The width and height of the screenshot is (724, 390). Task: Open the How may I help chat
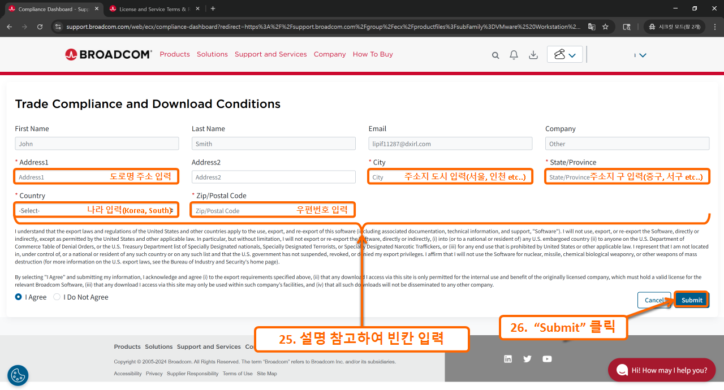[662, 370]
